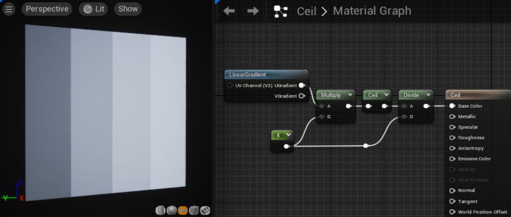Open the Show flags menu
The height and width of the screenshot is (217, 511).
coord(128,9)
